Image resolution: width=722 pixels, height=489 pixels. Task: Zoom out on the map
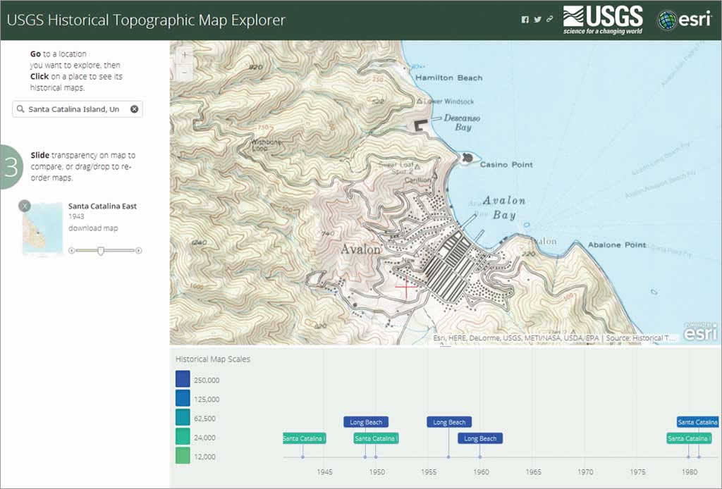[x=185, y=73]
